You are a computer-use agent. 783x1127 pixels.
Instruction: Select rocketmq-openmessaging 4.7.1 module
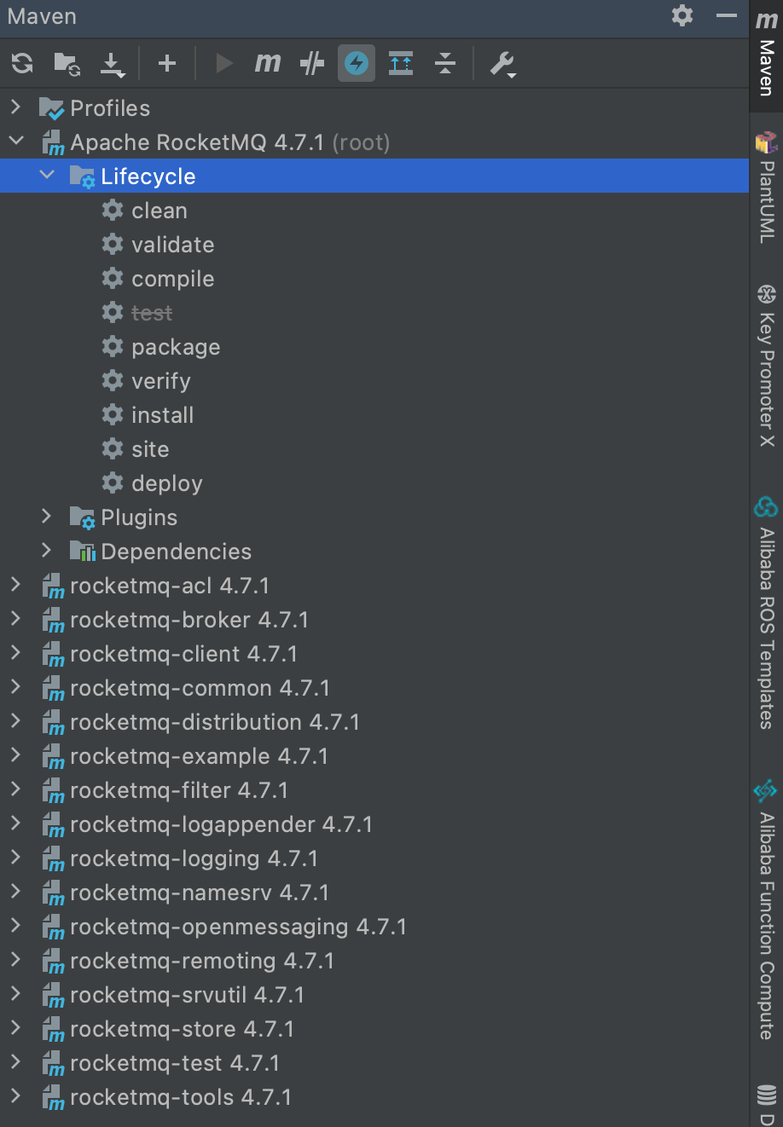[238, 927]
